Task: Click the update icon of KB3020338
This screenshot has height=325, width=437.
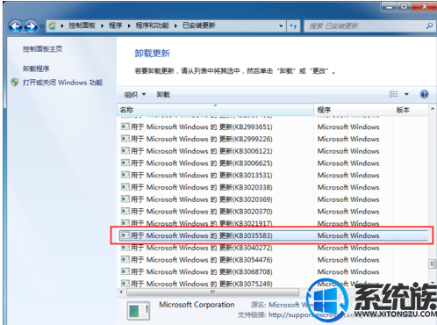Action: click(x=125, y=187)
